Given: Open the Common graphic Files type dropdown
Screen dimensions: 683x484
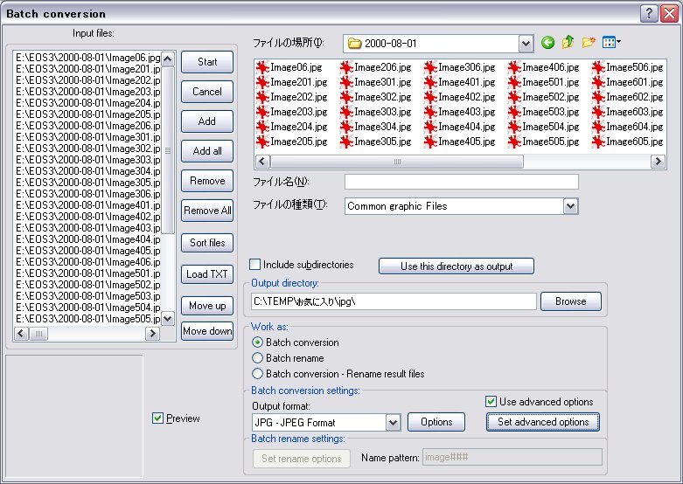Looking at the screenshot, I should [570, 206].
